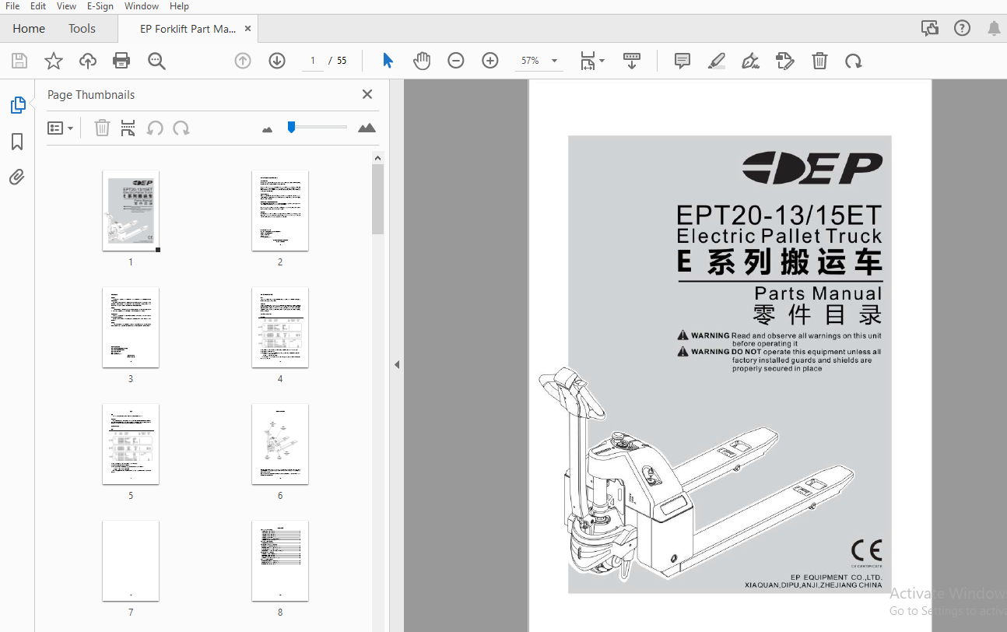The image size is (1007, 632).
Task: Select page 4 thumbnail
Action: pyautogui.click(x=280, y=328)
